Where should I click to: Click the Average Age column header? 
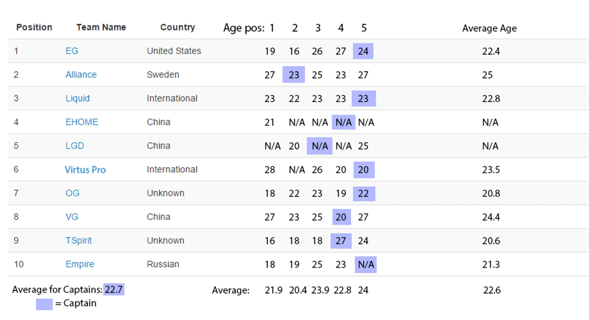click(489, 29)
